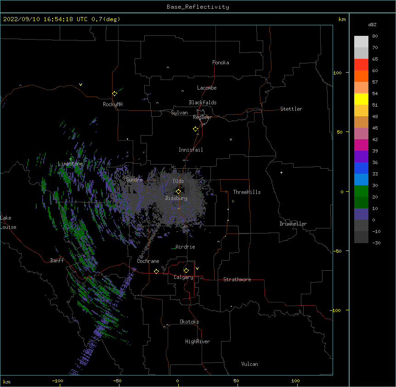Select the HighRiver label
Screen dimensions: 396x387
coord(198,341)
